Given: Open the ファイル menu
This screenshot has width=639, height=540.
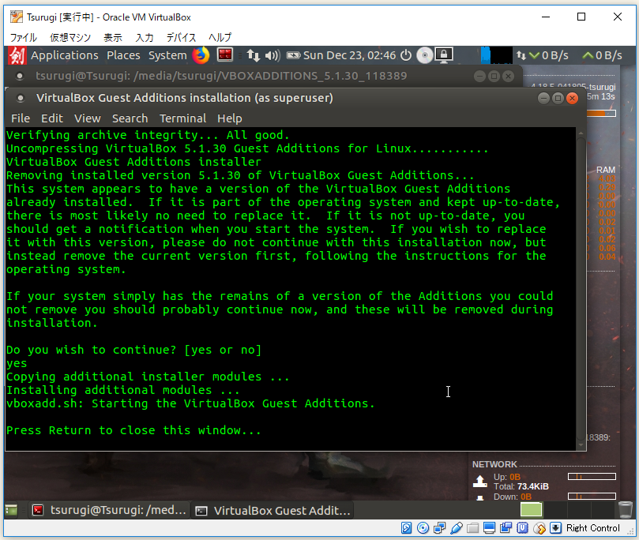Looking at the screenshot, I should (24, 37).
